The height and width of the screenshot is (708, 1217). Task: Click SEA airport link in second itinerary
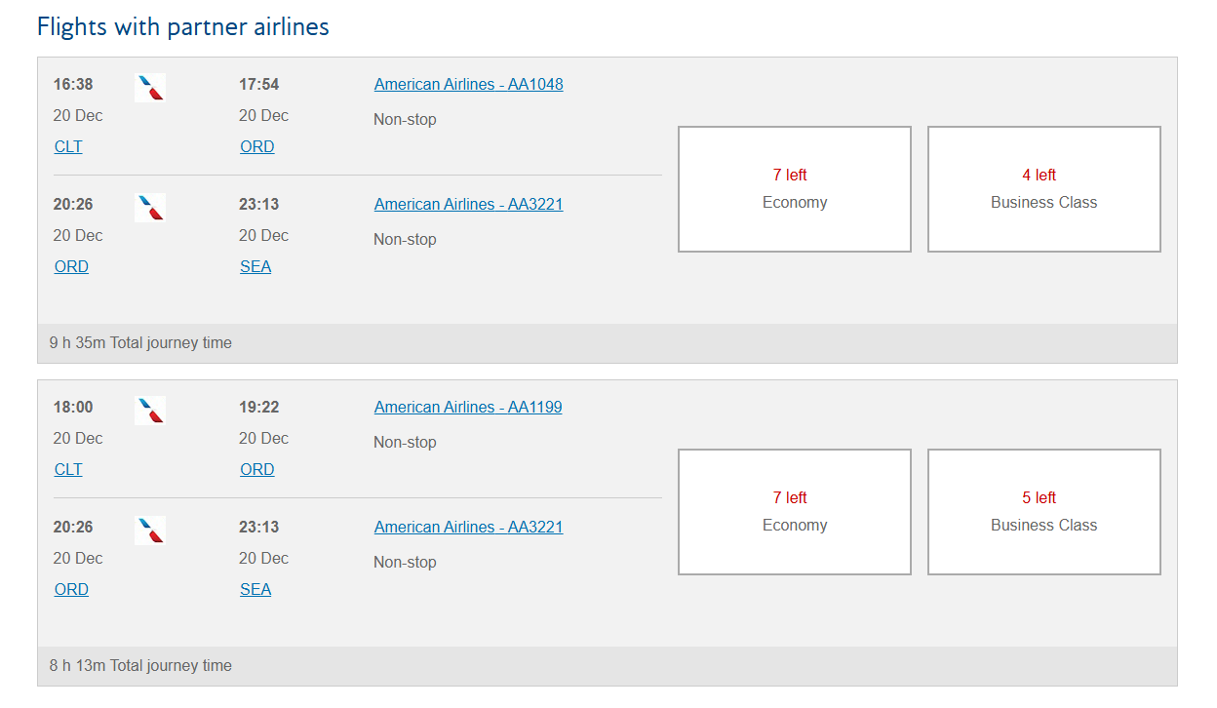pyautogui.click(x=255, y=589)
